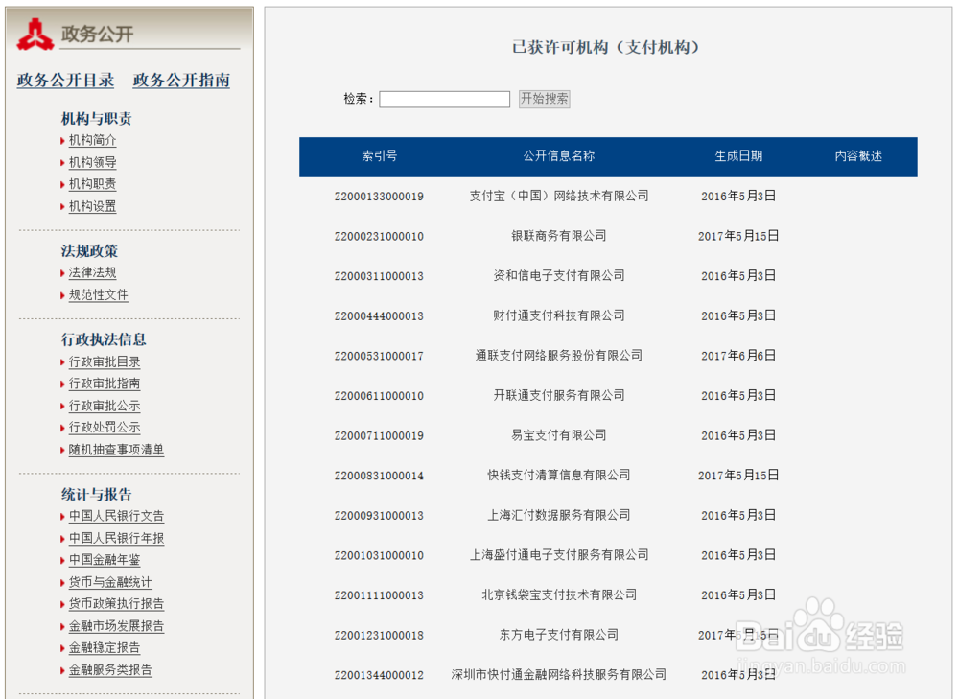Image resolution: width=959 pixels, height=699 pixels.
Task: Select index number Z2001111000013
Action: (x=379, y=595)
